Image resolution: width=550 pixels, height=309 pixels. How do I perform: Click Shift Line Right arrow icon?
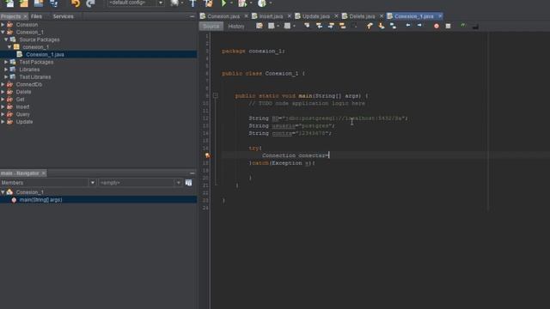click(x=419, y=26)
